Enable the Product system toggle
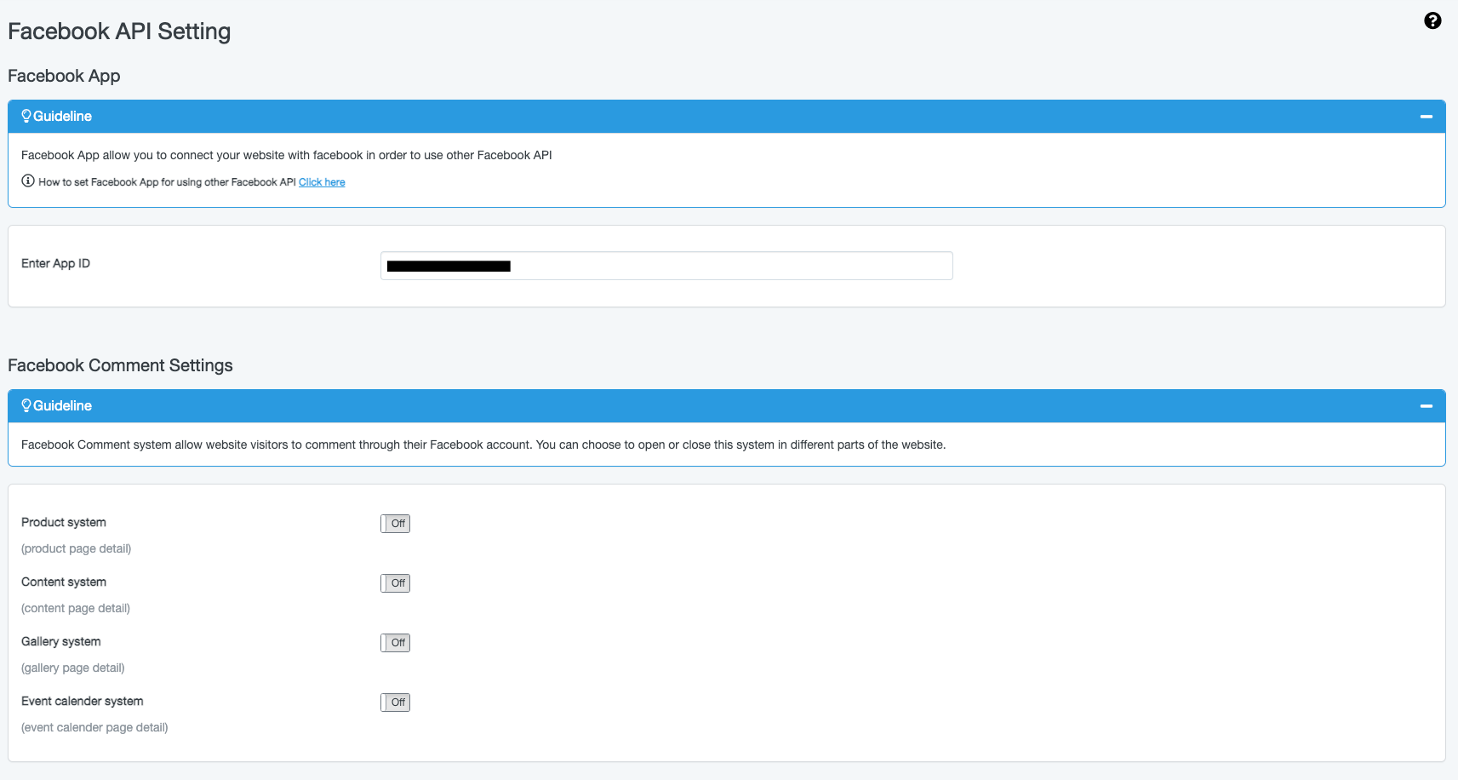 395,523
